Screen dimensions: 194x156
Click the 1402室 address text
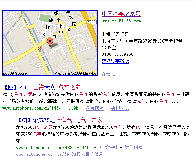point(109,48)
